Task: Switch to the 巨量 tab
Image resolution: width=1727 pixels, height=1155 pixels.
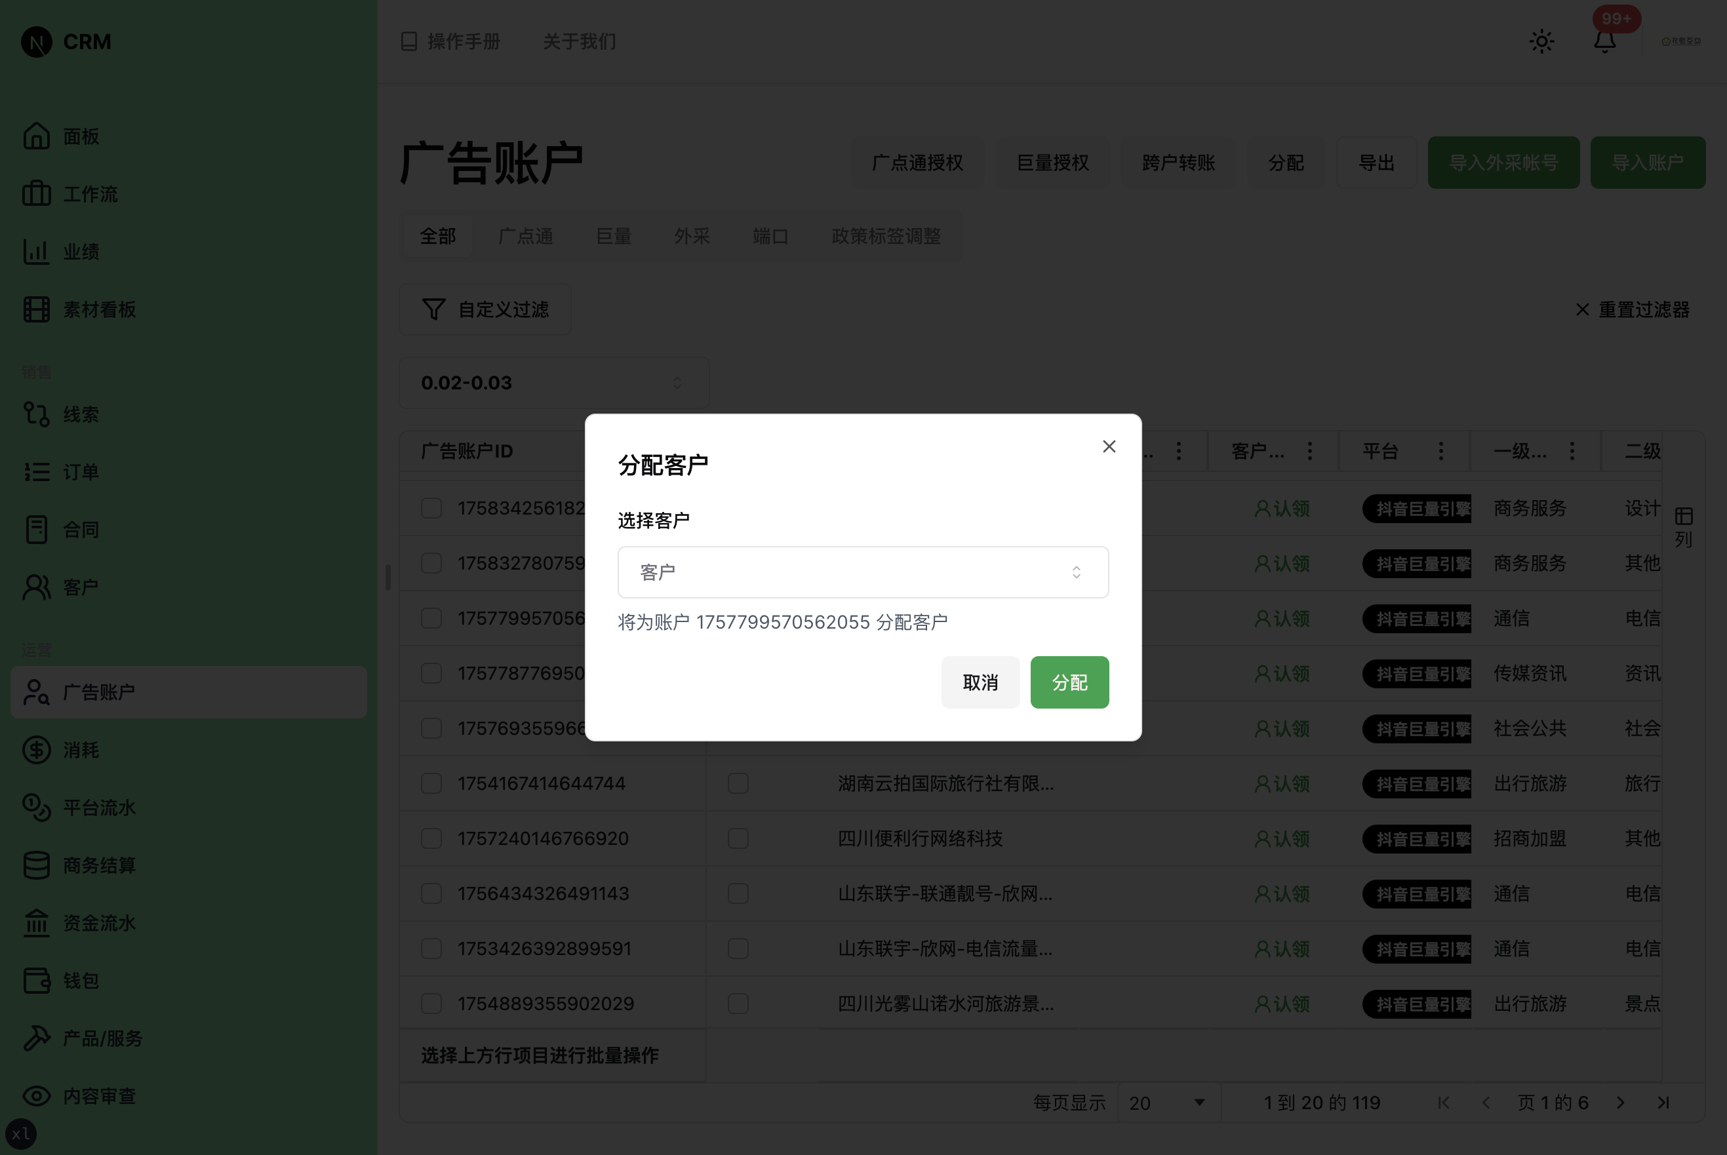Action: (613, 236)
